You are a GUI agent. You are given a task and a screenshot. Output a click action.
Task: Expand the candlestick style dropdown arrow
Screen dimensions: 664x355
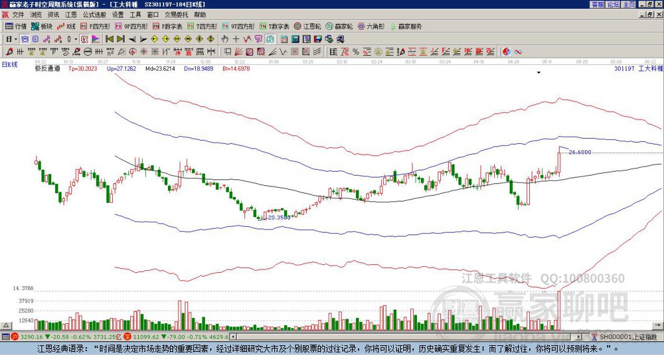(x=76, y=40)
